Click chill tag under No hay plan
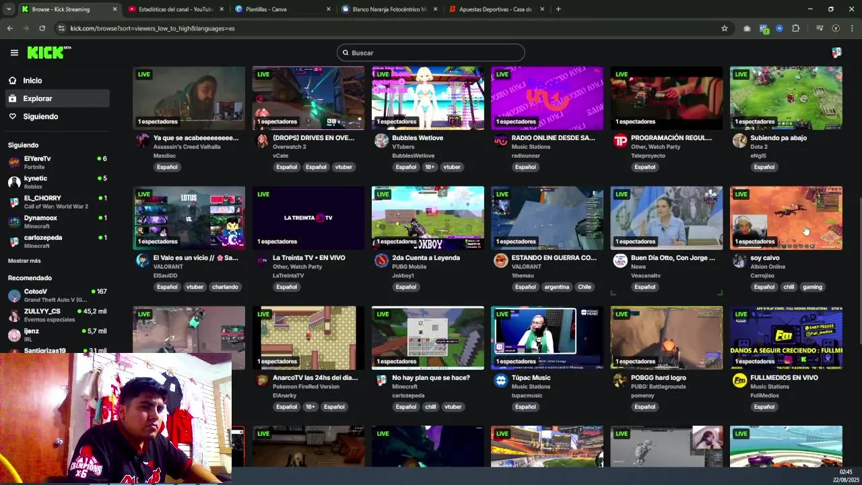The image size is (862, 485). (x=430, y=407)
